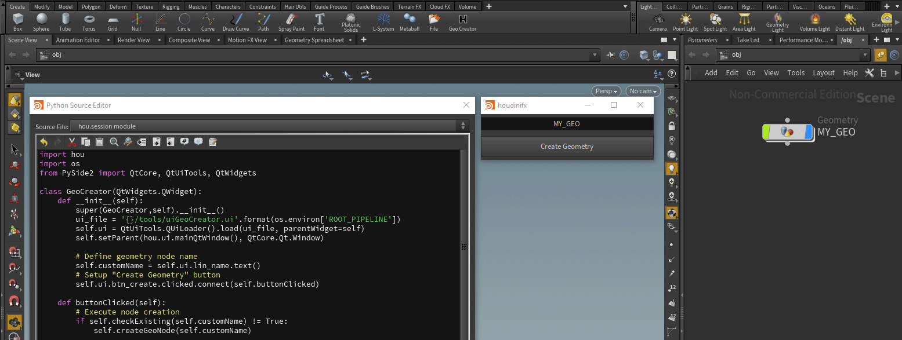This screenshot has width=902, height=340.
Task: Toggle the selected object select-mode button
Action: (15, 100)
